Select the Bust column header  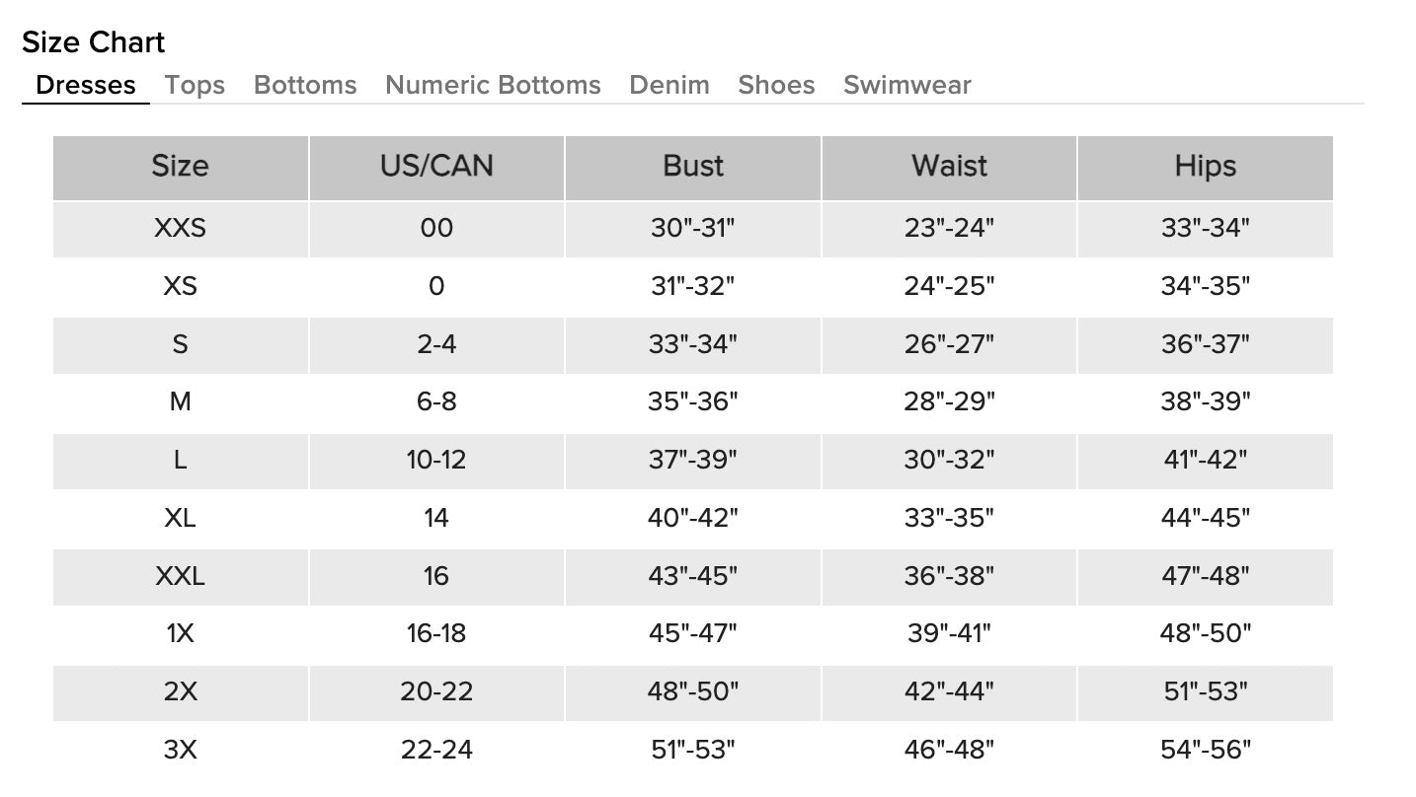[x=693, y=166]
